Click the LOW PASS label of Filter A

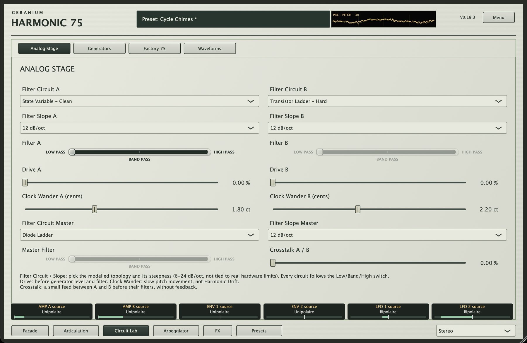pos(56,152)
